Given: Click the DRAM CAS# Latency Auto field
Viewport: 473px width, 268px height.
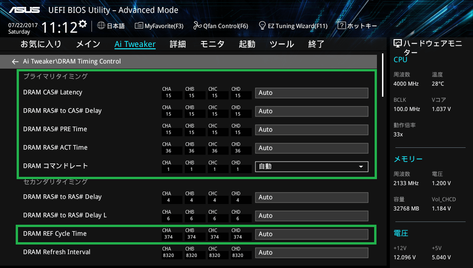Looking at the screenshot, I should coord(312,93).
